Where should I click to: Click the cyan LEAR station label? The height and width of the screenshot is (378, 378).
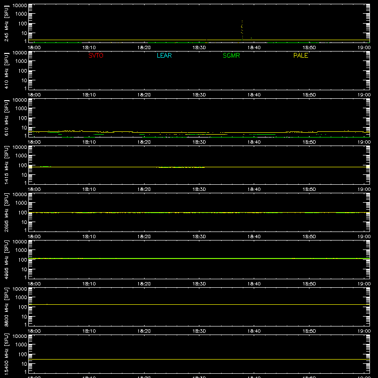(164, 55)
